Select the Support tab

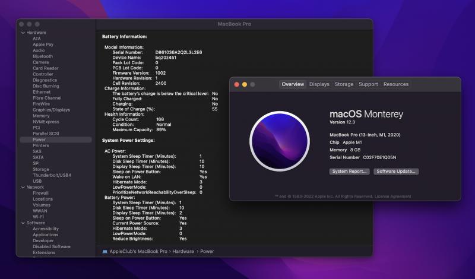(368, 84)
